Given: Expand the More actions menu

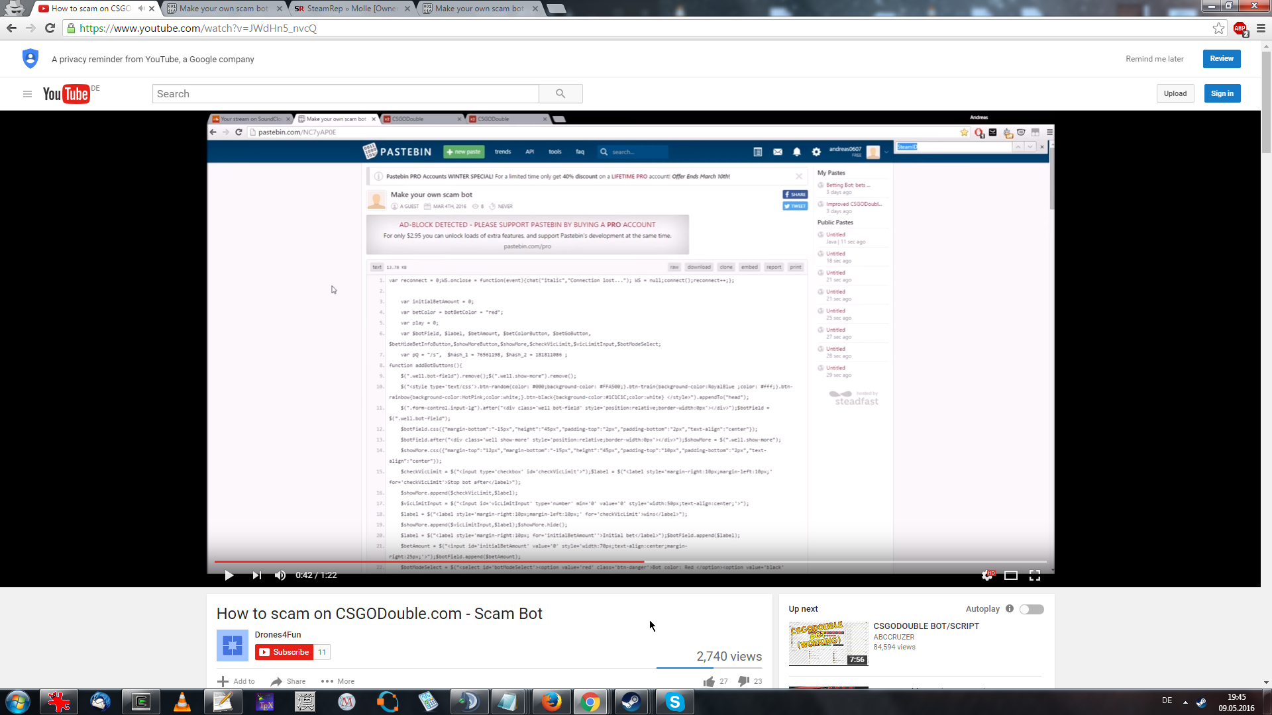Looking at the screenshot, I should [x=338, y=681].
